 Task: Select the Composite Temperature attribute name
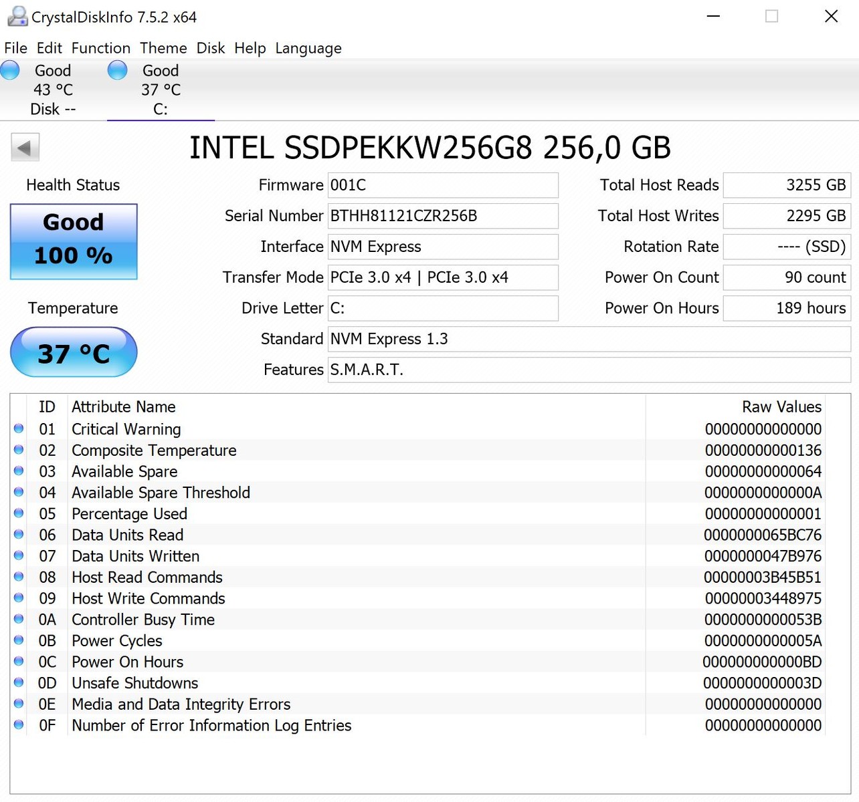click(154, 450)
